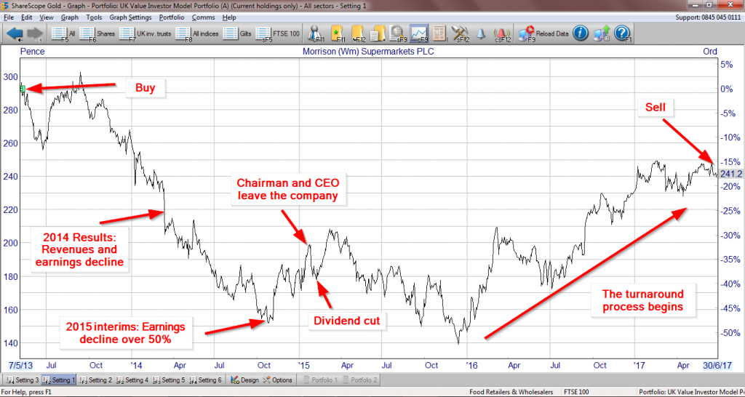
Task: Open the Help menu
Action: coord(229,17)
